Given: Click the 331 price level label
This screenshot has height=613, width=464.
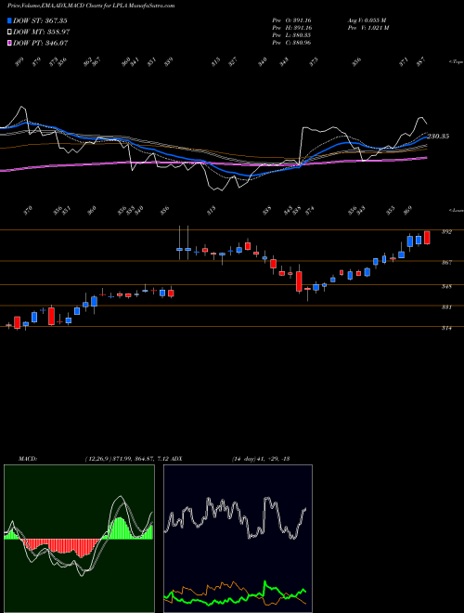Looking at the screenshot, I should coord(446,307).
